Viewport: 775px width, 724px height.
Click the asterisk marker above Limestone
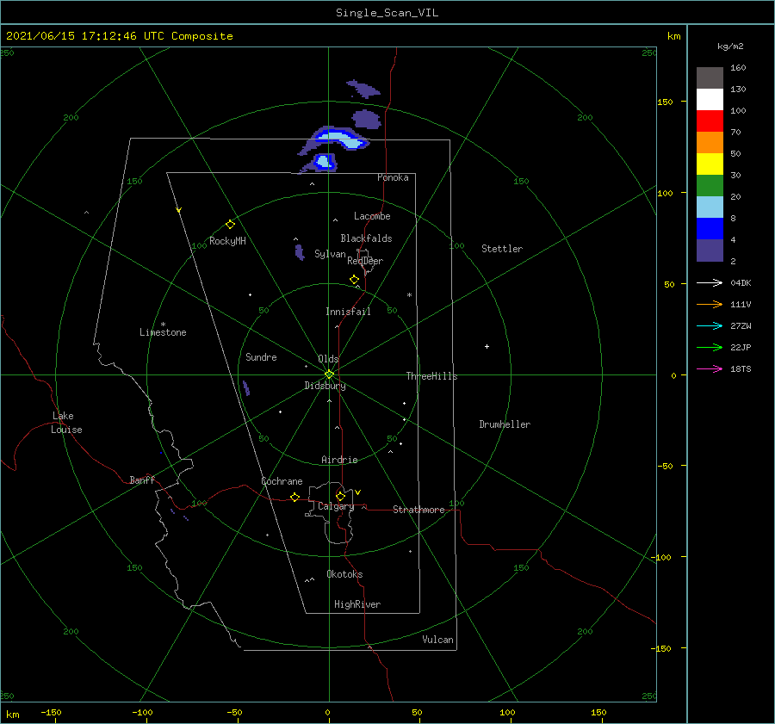click(x=163, y=325)
